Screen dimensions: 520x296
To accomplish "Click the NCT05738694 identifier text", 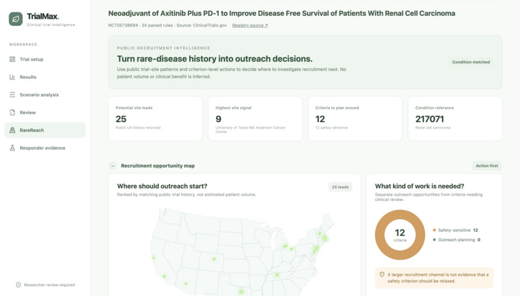I will pos(123,25).
